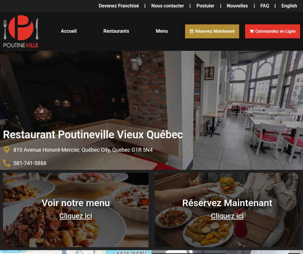Open the Devenez Franchisé link

pos(119,6)
